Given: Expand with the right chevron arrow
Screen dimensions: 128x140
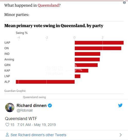Looking at the screenshot, I should point(121,135).
